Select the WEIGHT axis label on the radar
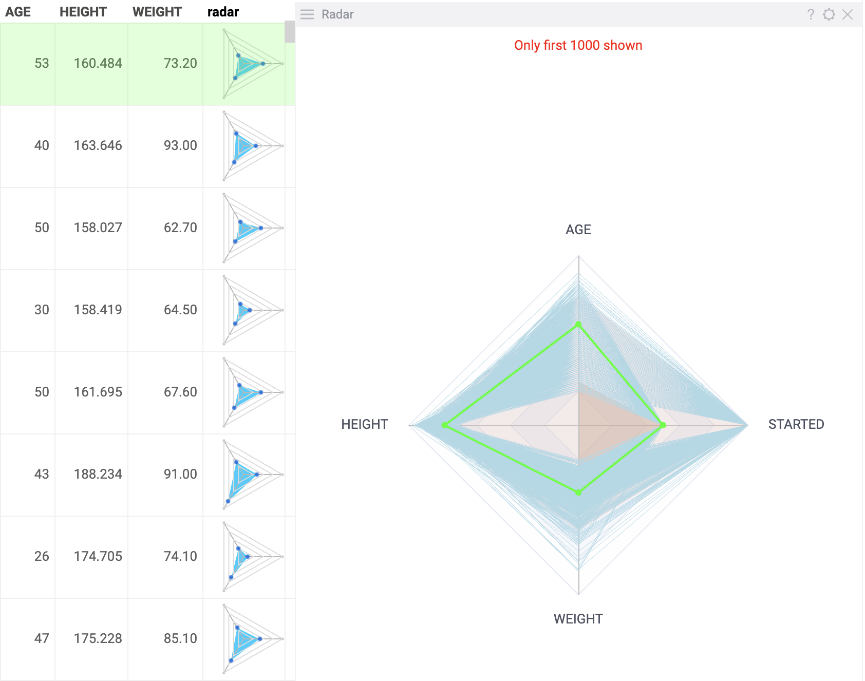The width and height of the screenshot is (865, 681). tap(578, 619)
